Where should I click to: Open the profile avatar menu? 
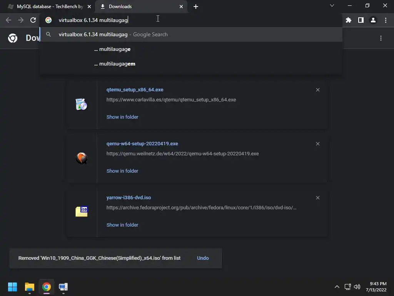click(x=373, y=20)
